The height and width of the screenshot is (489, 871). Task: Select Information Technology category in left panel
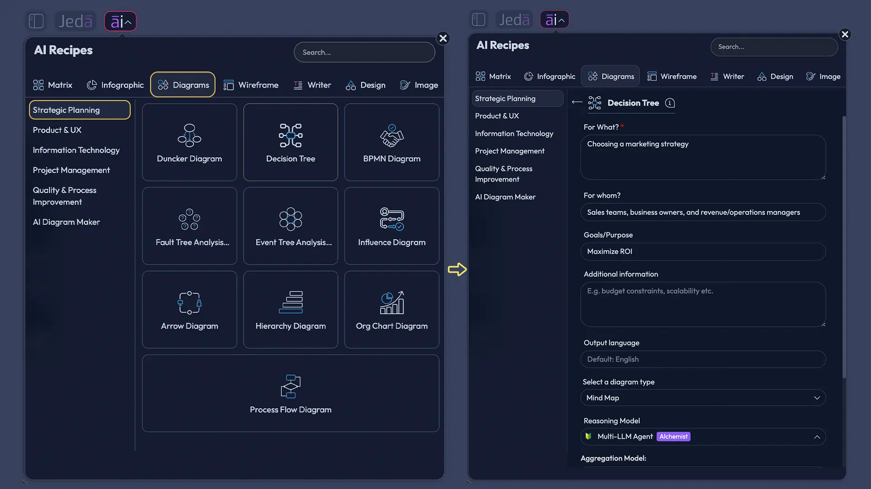76,150
